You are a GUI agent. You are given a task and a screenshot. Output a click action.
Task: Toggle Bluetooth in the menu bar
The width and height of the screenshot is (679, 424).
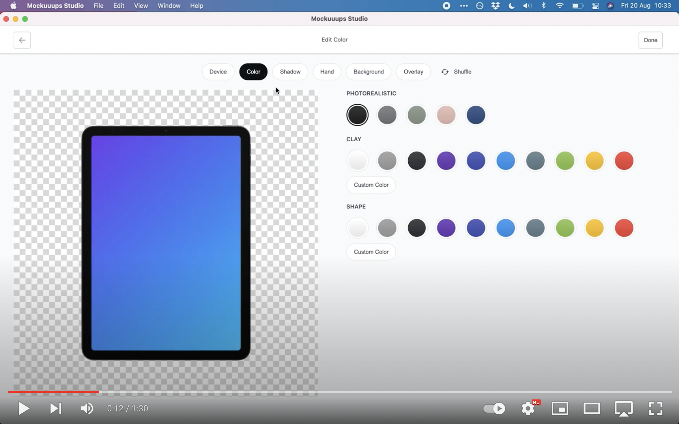coord(544,6)
